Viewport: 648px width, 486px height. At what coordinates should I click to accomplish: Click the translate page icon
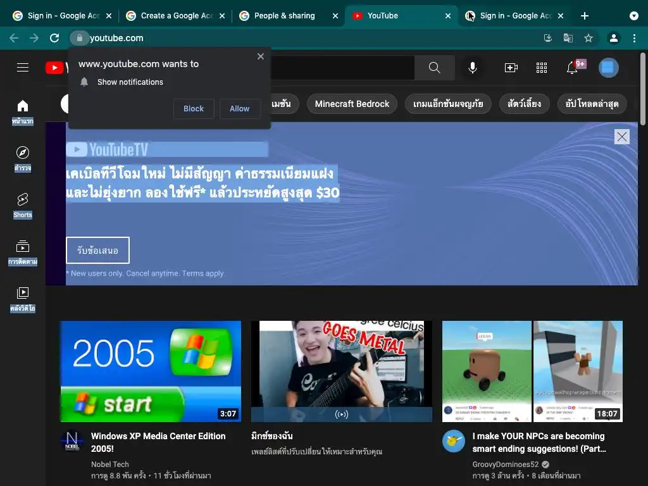pos(568,38)
